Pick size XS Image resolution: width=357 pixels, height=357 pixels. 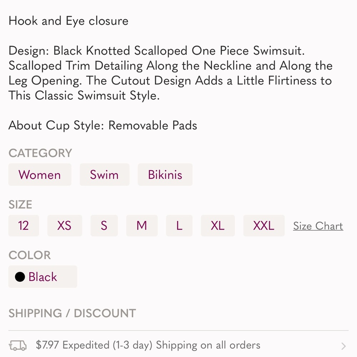[64, 226]
